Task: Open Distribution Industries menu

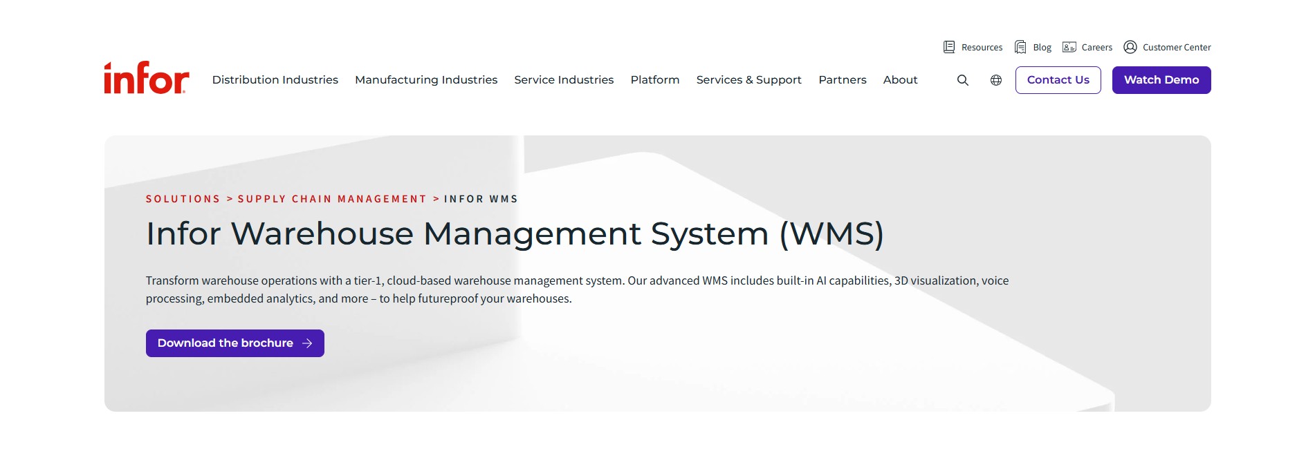Action: point(275,80)
